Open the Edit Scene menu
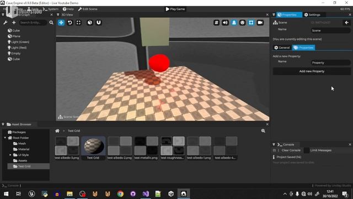This screenshot has width=353, height=199. (x=88, y=9)
